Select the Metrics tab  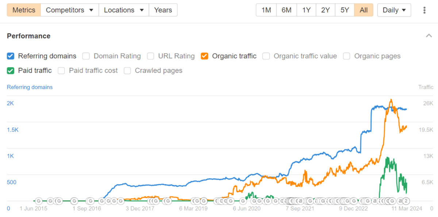[24, 10]
